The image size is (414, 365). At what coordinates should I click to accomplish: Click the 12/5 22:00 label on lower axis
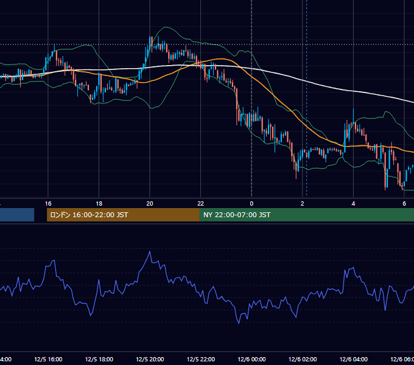point(201,360)
